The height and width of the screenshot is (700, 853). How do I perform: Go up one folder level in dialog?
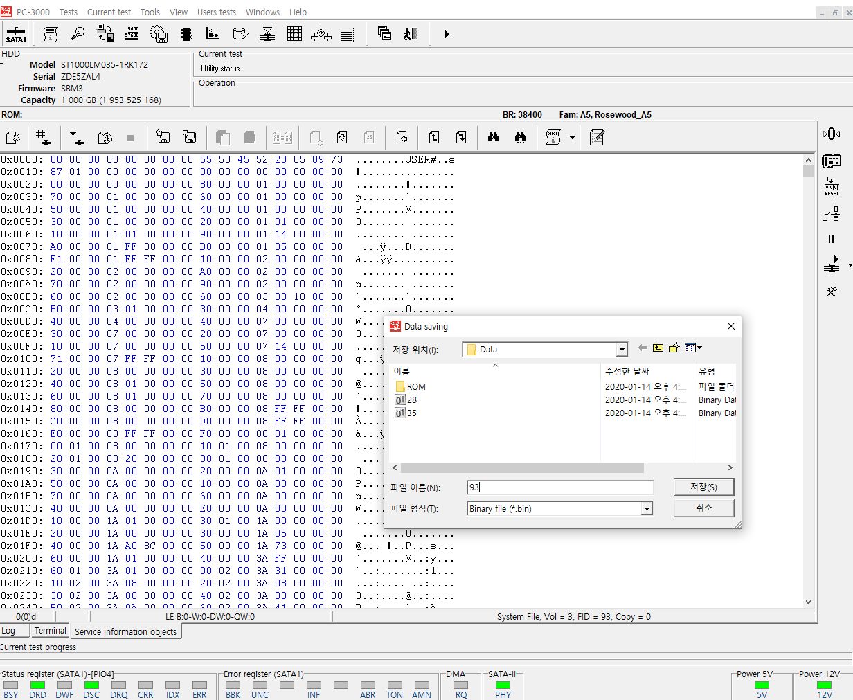[x=658, y=348]
